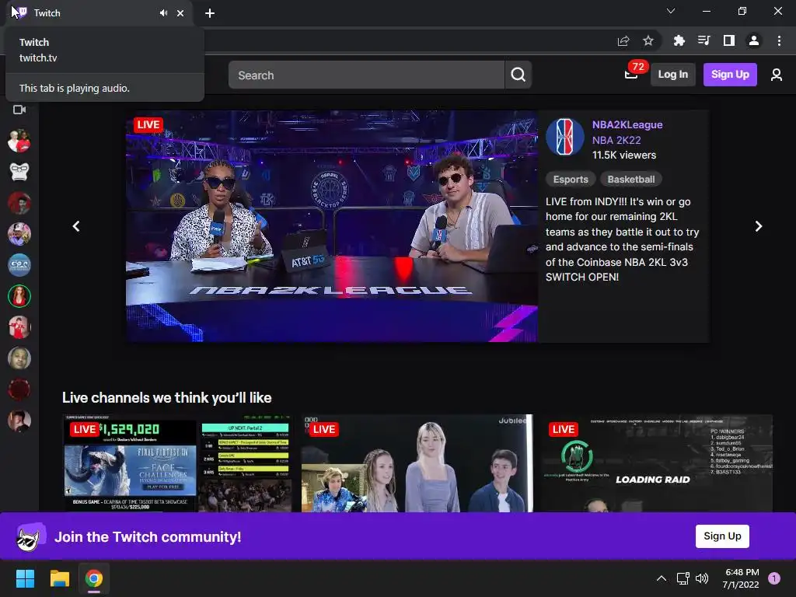Open the NBA2KLeague channel link

point(627,125)
